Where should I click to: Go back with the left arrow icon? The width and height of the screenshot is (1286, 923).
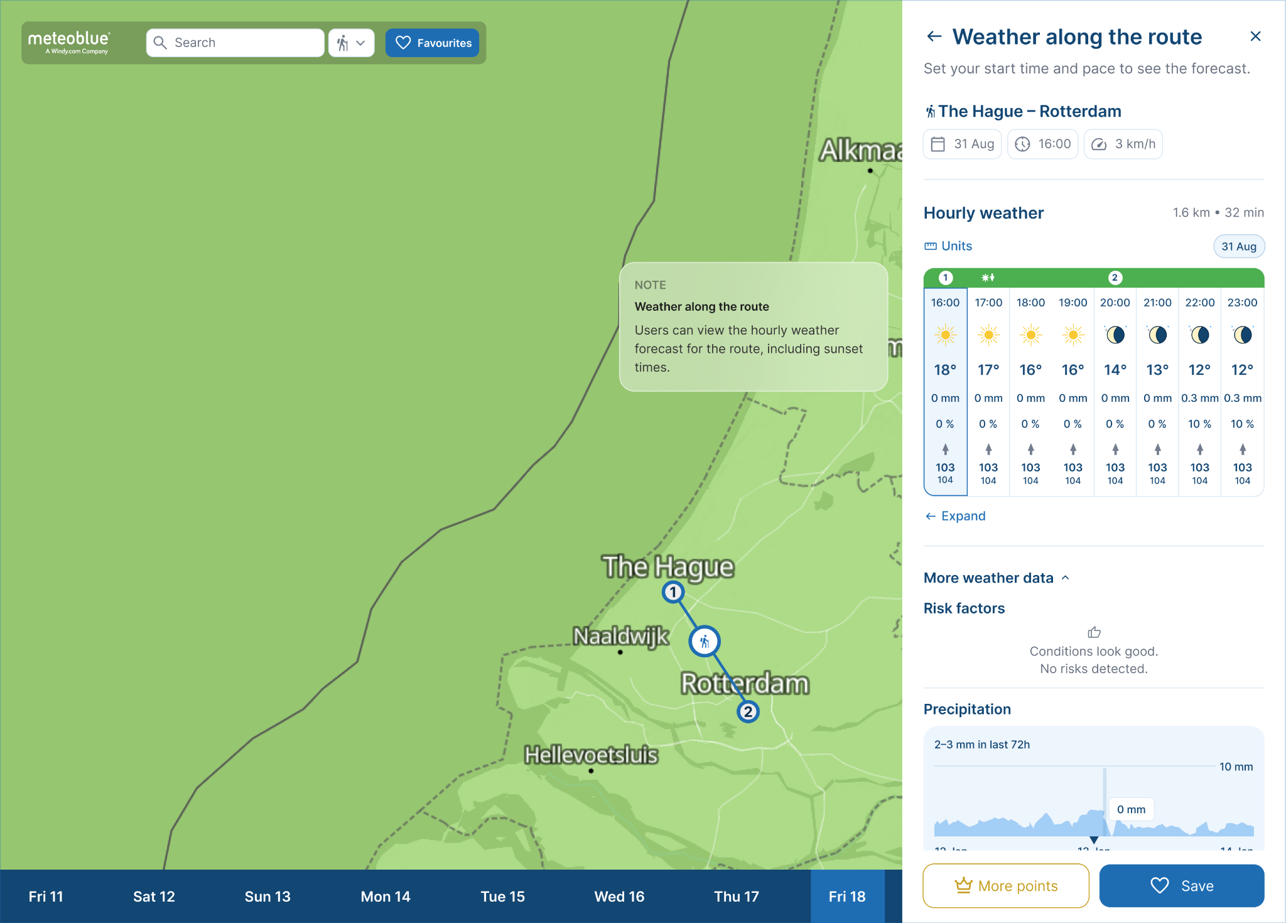point(934,36)
